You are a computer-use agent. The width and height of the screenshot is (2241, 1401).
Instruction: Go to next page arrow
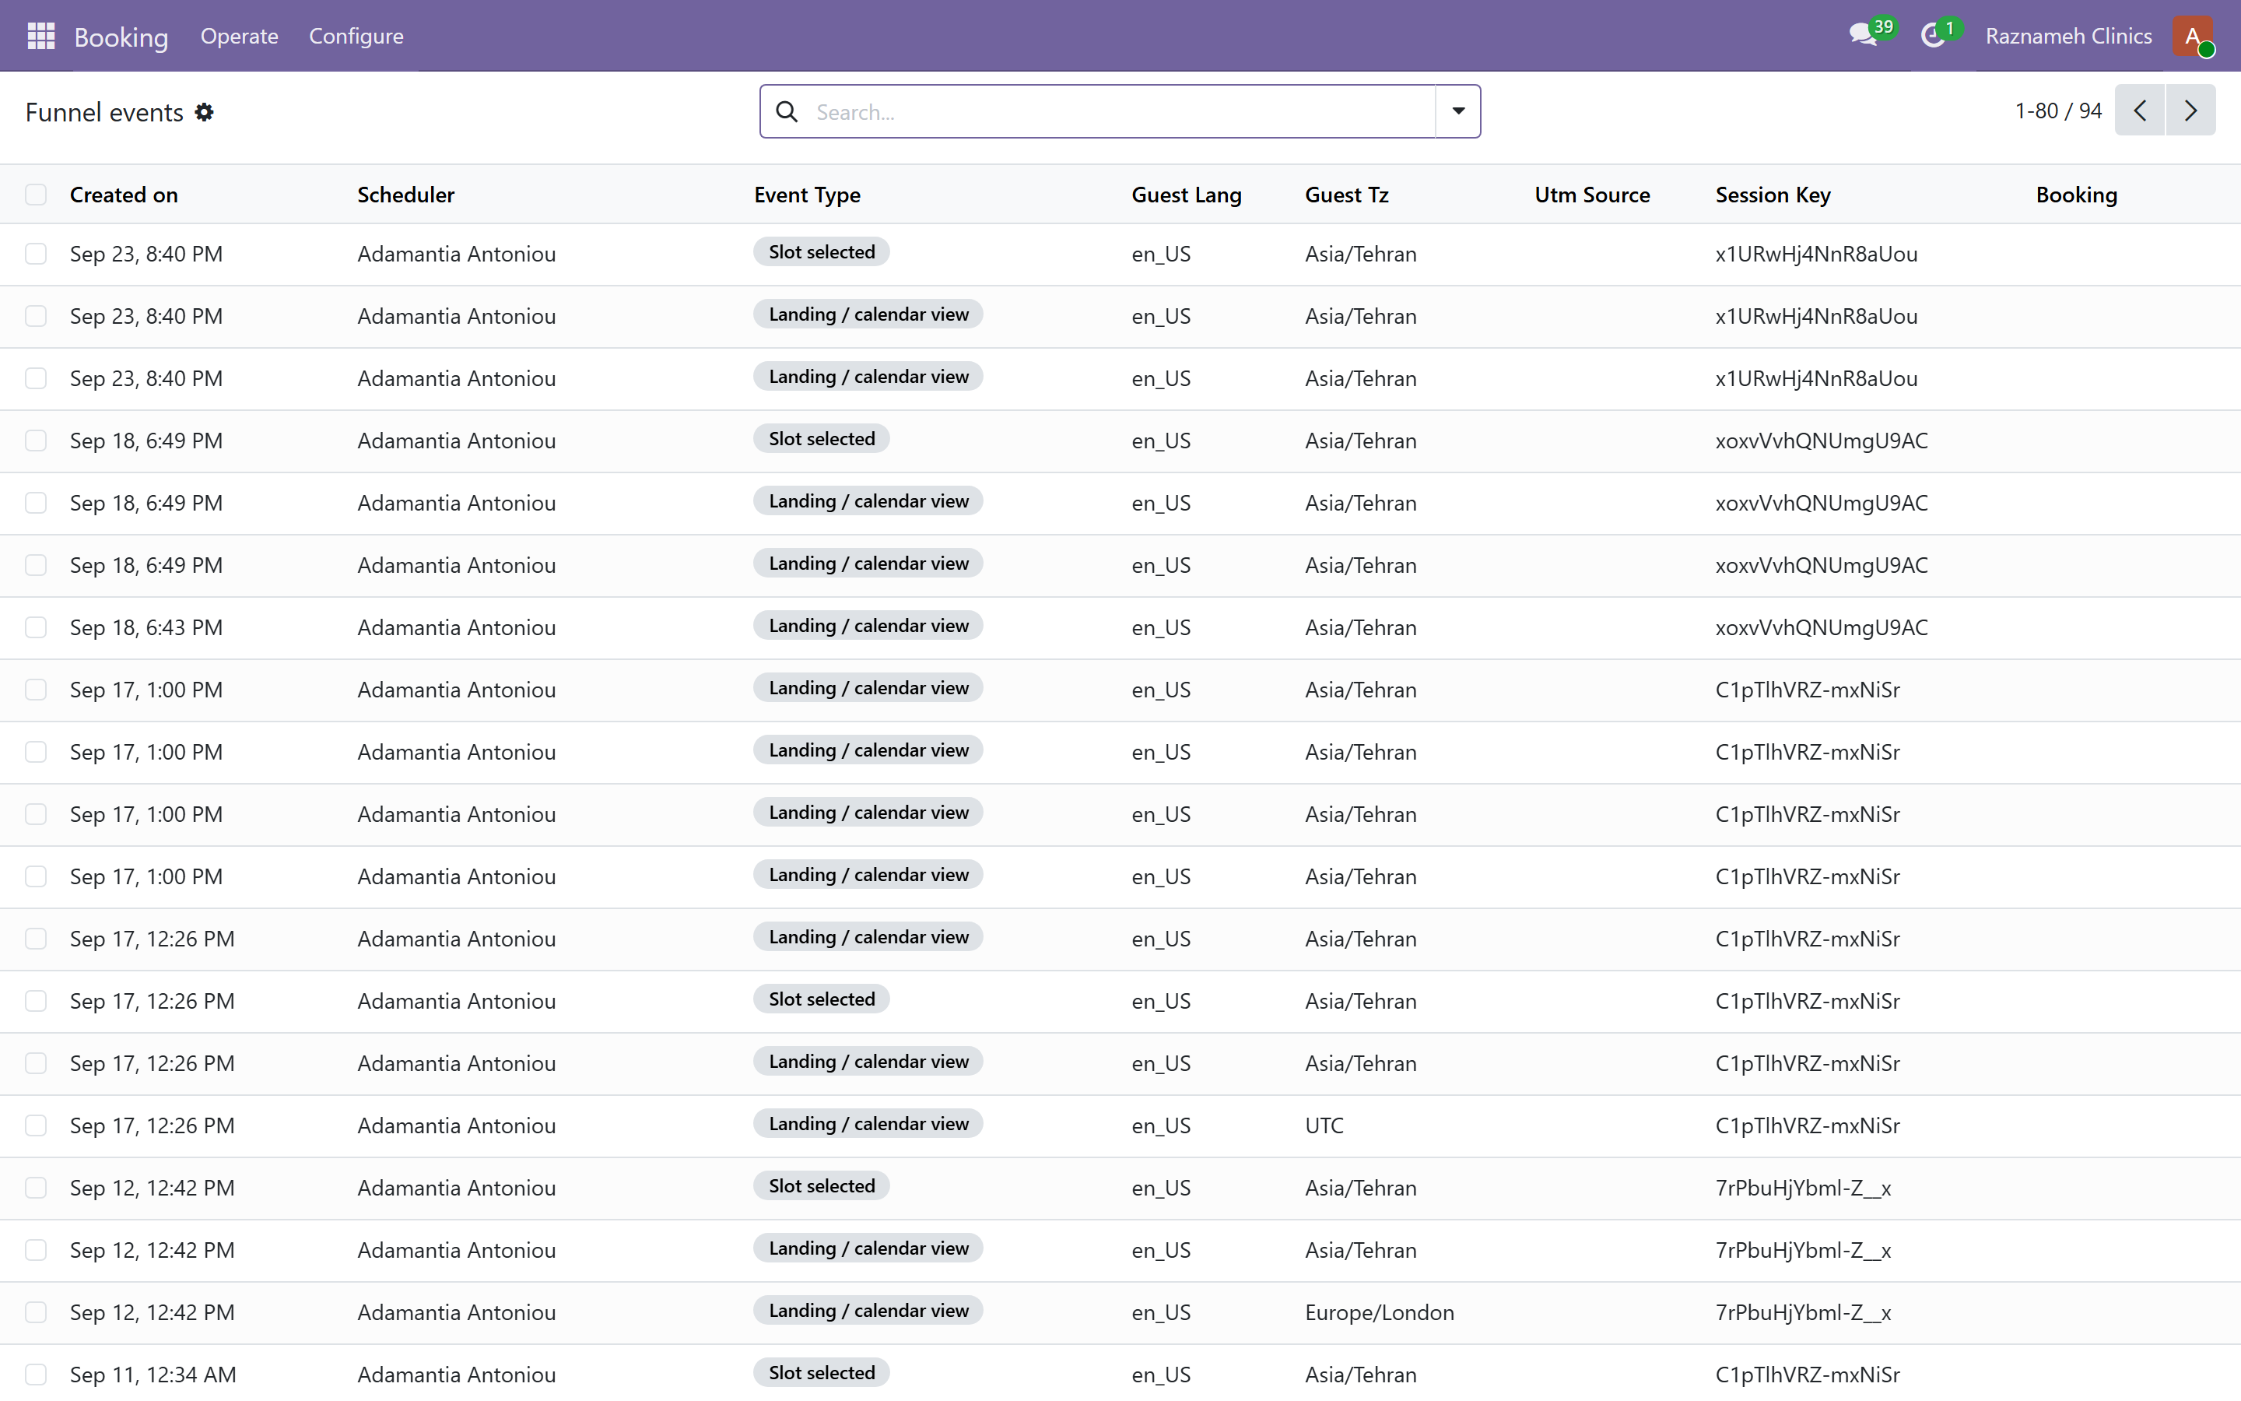[x=2190, y=111]
